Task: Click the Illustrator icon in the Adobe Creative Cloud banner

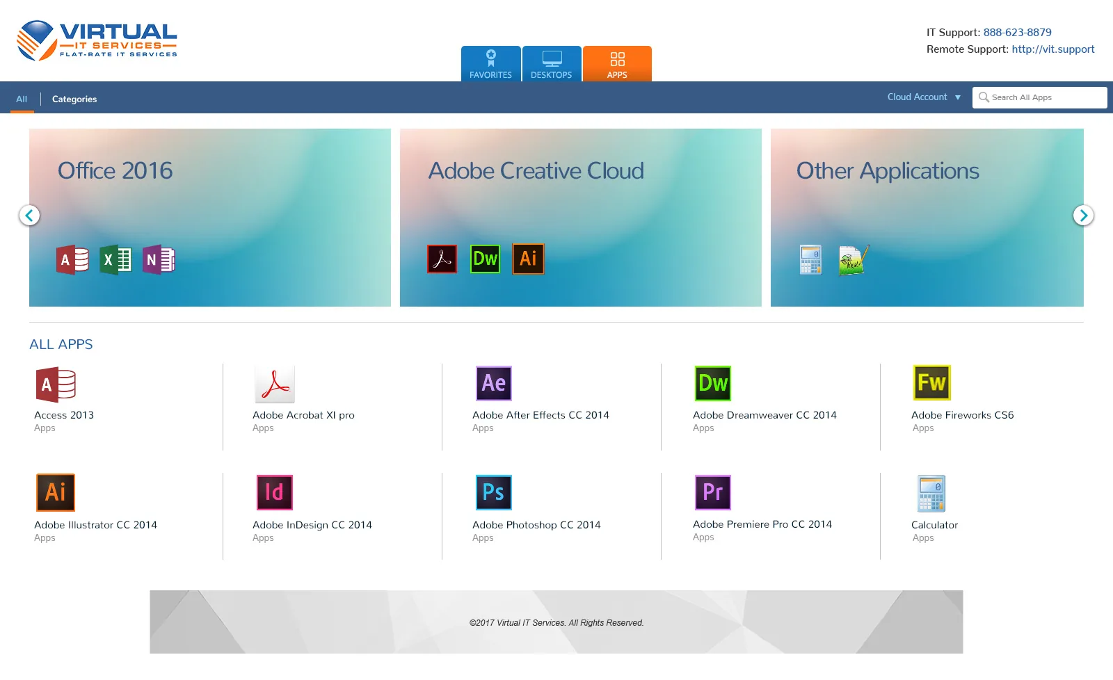Action: 529,259
